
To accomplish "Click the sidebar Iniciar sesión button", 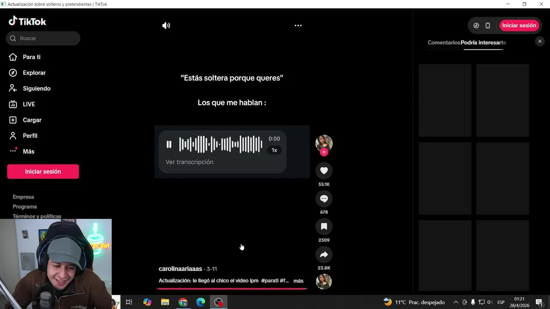I will point(43,171).
